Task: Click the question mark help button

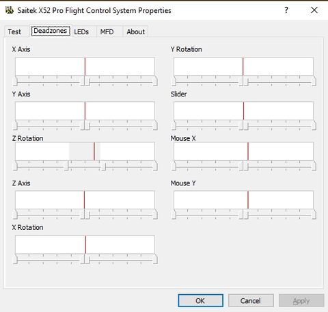Action: 286,10
